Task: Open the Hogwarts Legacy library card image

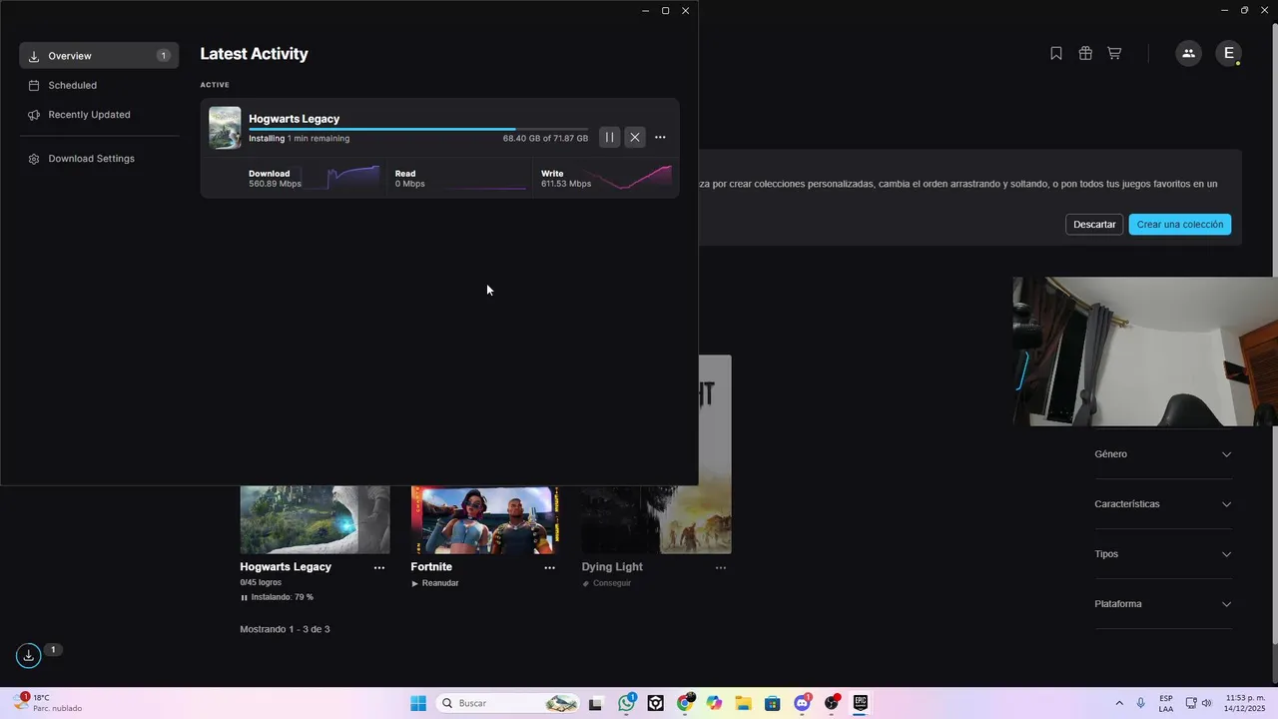Action: click(x=315, y=520)
